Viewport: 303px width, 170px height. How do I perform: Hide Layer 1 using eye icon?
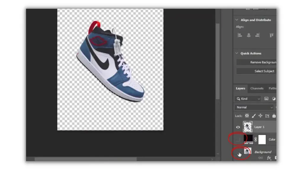pyautogui.click(x=238, y=127)
